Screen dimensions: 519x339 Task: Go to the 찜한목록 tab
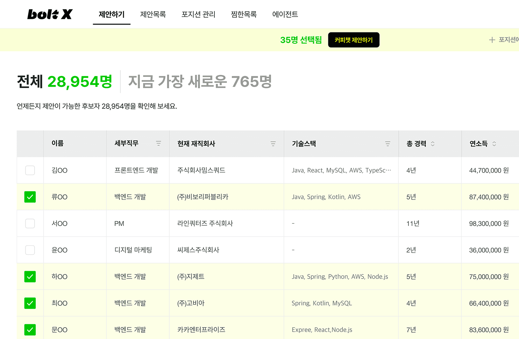(244, 14)
